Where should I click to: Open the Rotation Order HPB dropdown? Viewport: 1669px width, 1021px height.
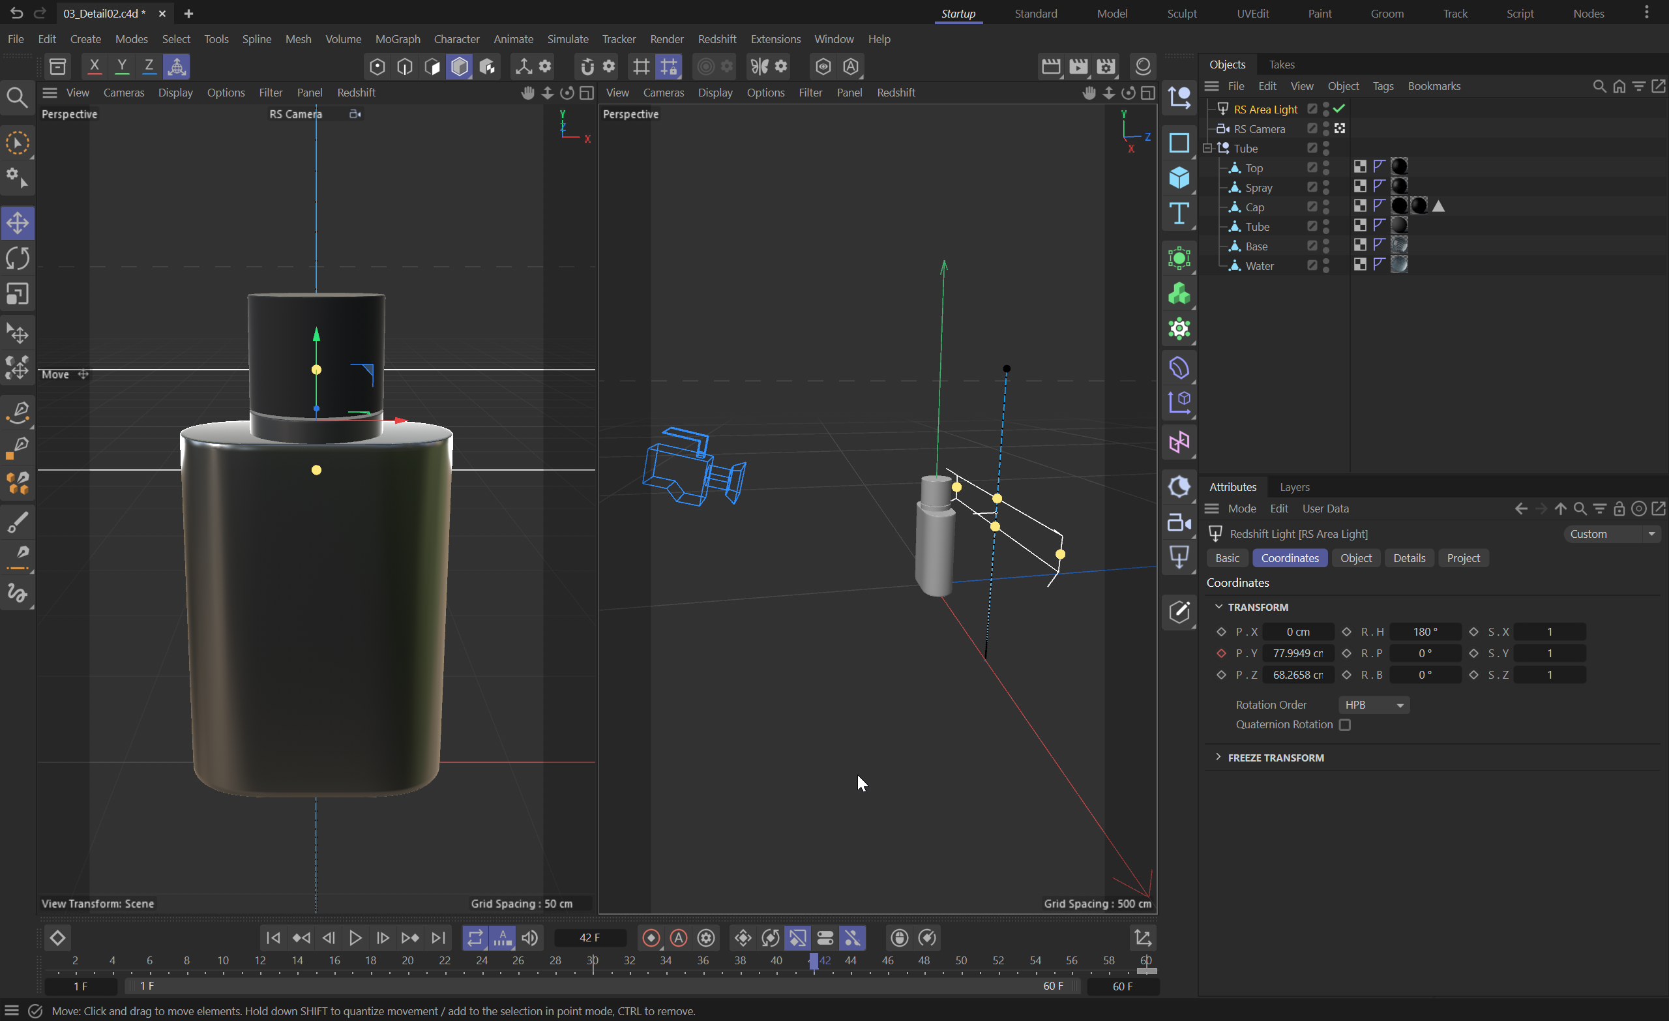(1374, 705)
